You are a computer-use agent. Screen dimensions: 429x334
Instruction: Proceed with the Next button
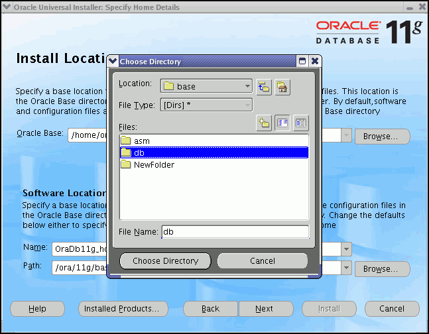(x=266, y=309)
